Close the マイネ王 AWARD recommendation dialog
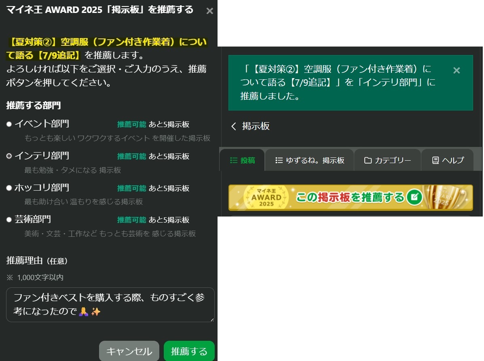The image size is (484, 361). pos(209,11)
